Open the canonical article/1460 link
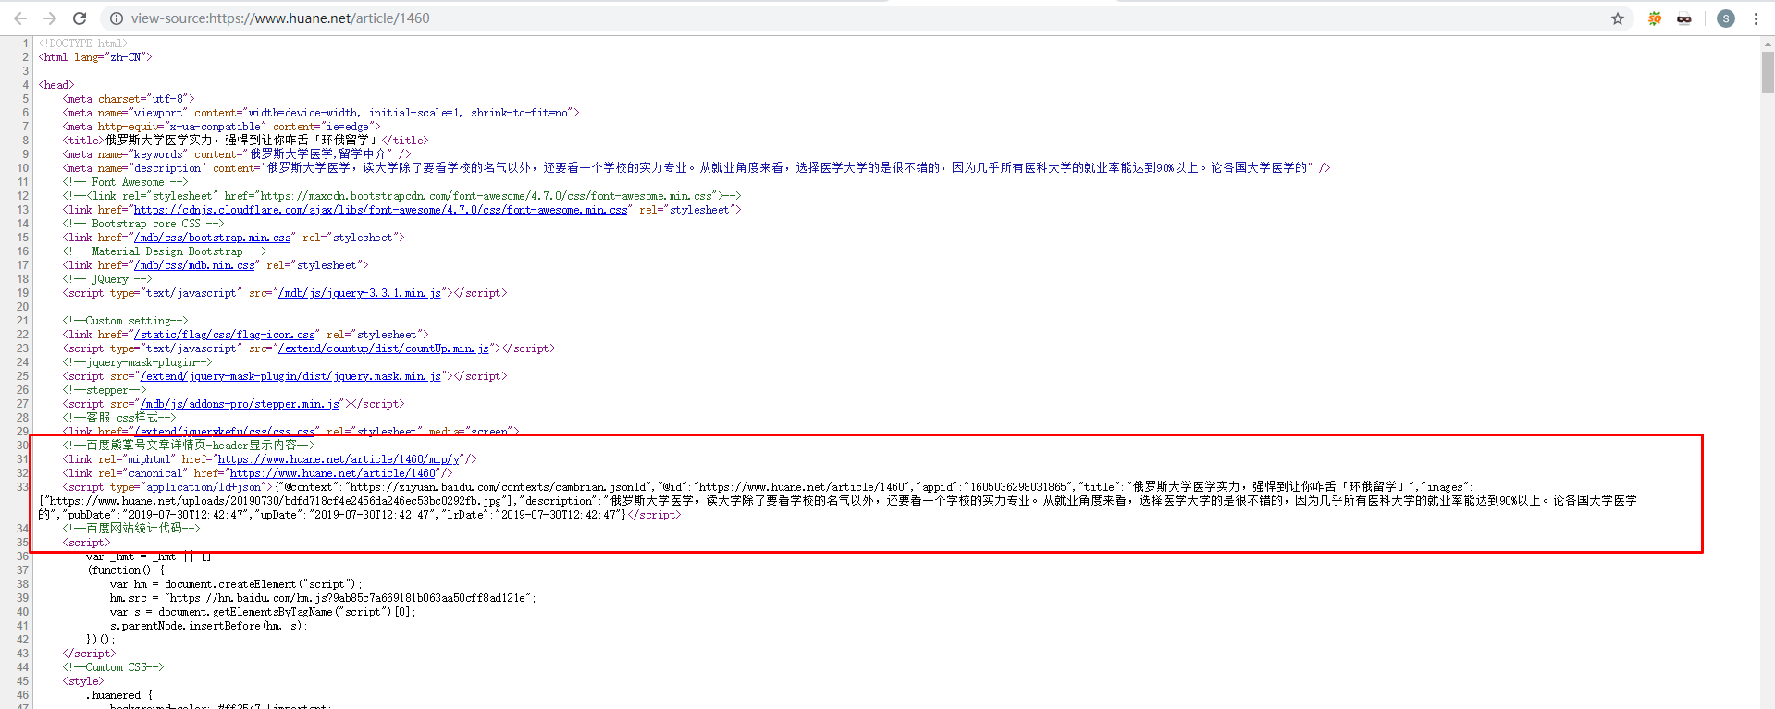1775x709 pixels. pos(332,473)
